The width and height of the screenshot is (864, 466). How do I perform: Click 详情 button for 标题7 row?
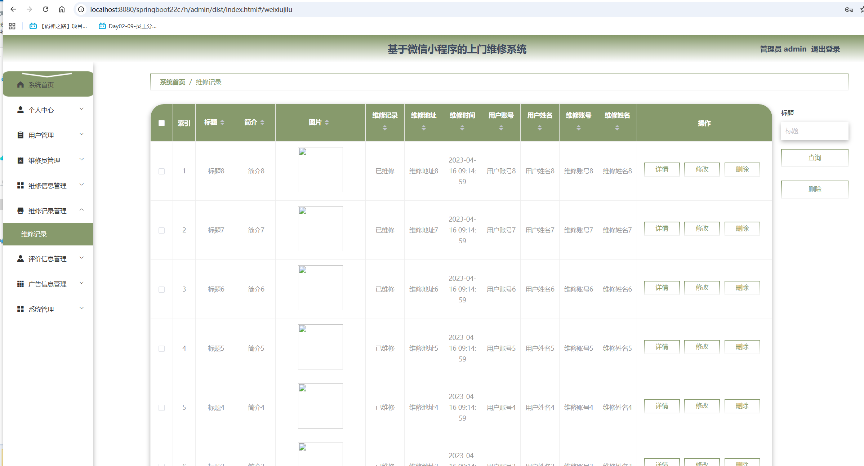click(x=662, y=228)
